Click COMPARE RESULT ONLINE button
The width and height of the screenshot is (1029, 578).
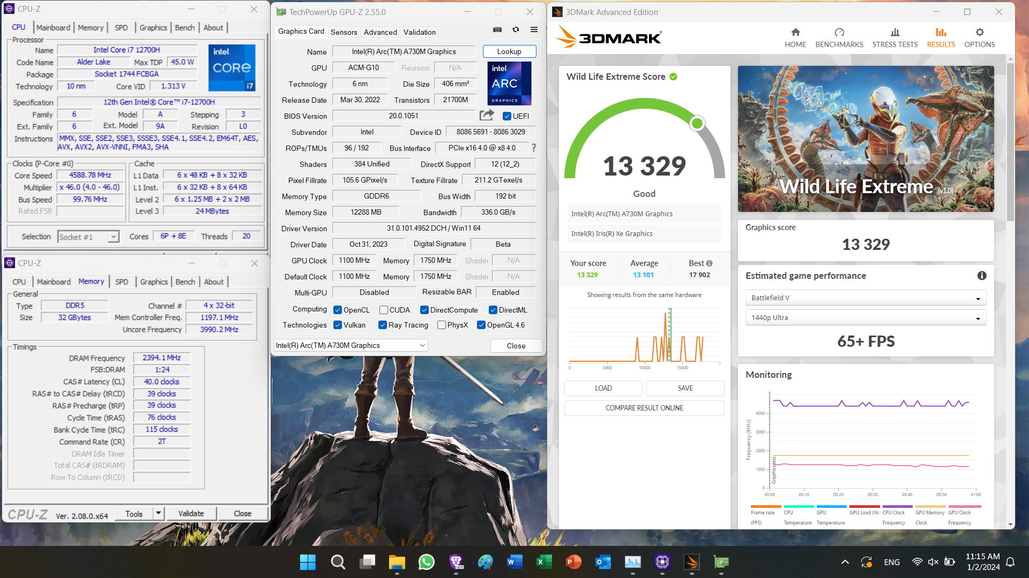[644, 408]
